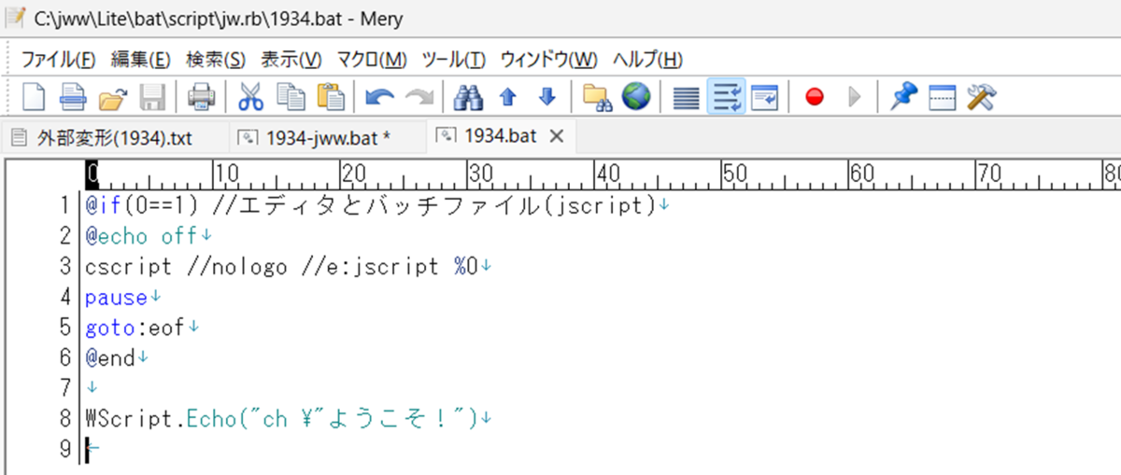Click the Paste clipboard icon

tap(331, 97)
